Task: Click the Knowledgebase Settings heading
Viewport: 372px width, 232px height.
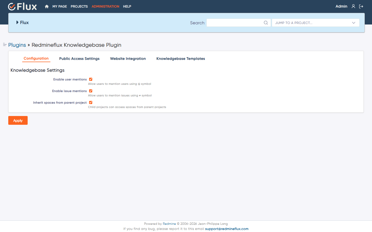Action: click(37, 70)
